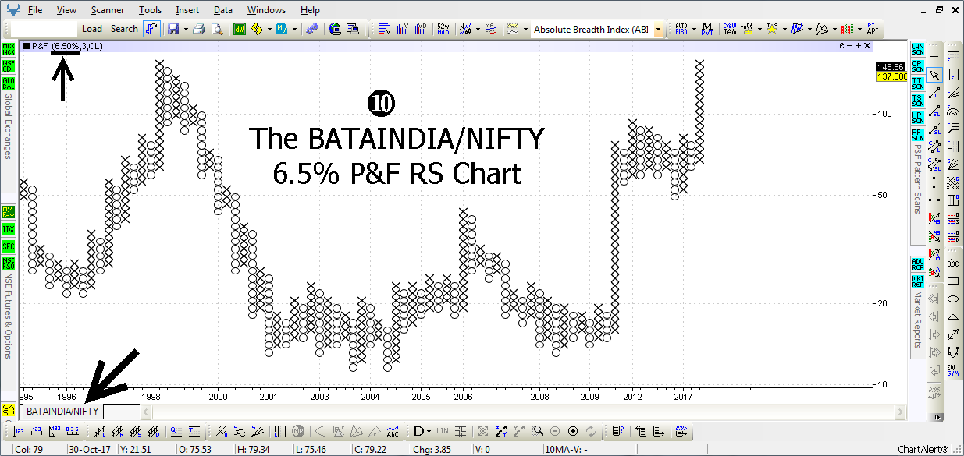The image size is (964, 456).
Task: Open the Windows menu
Action: tap(267, 10)
